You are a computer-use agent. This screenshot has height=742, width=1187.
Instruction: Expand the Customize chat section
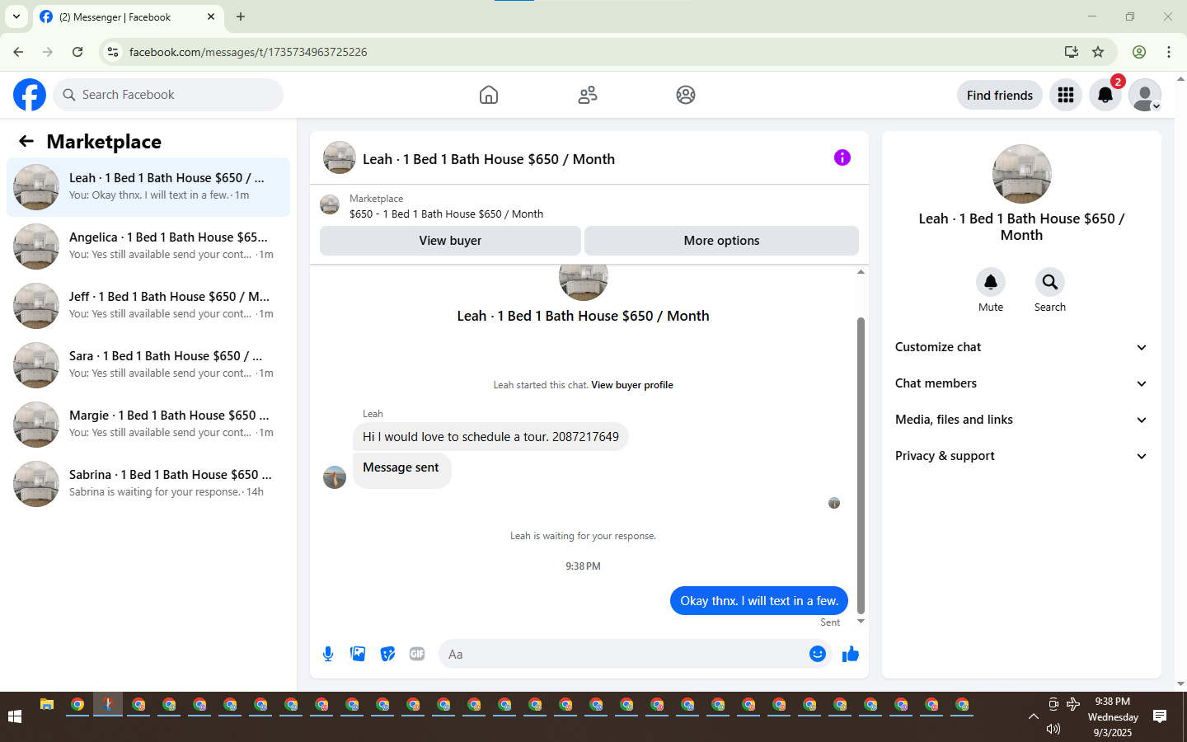(1021, 347)
